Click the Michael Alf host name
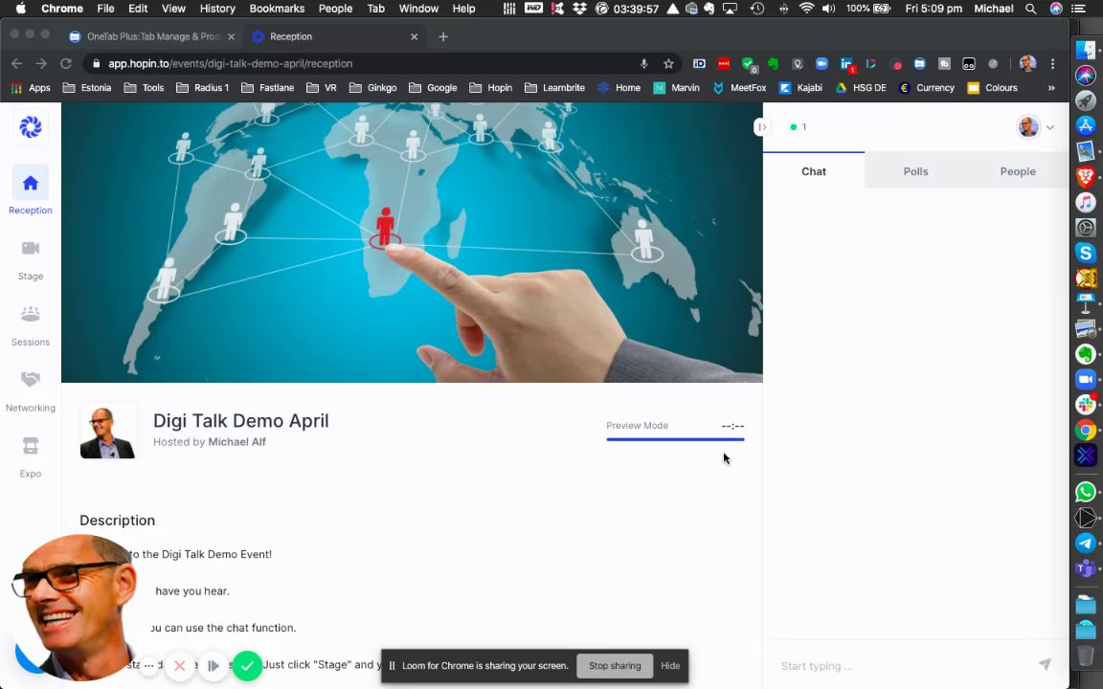 click(x=236, y=441)
